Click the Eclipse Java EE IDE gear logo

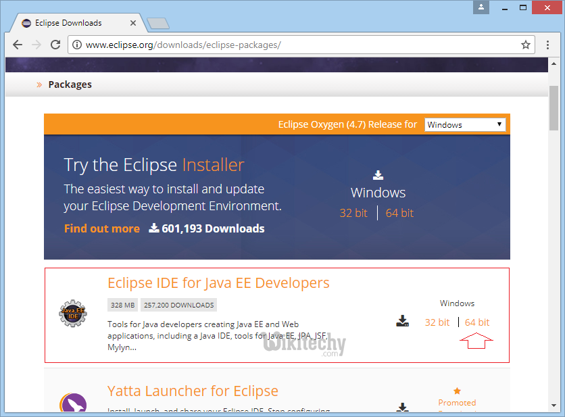tap(72, 314)
